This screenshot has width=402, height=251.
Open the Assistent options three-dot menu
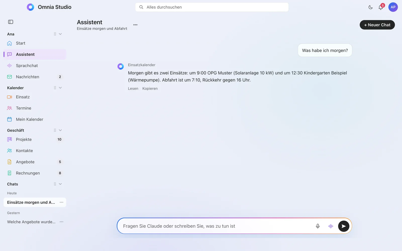pos(135,25)
